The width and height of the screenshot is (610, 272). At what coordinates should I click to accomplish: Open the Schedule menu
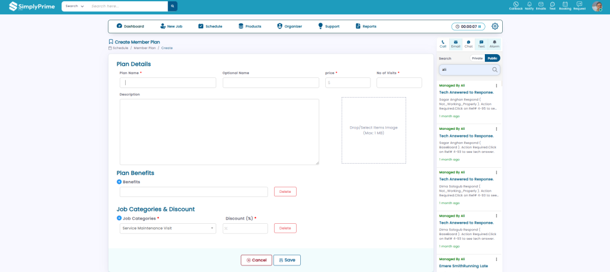coord(210,26)
